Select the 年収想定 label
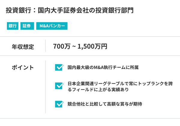This screenshot has height=126, width=180. [x=23, y=46]
